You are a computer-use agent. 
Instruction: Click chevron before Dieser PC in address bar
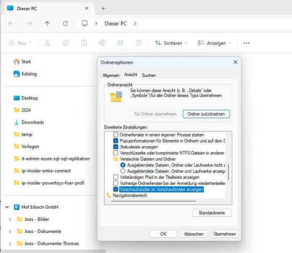tap(96, 24)
